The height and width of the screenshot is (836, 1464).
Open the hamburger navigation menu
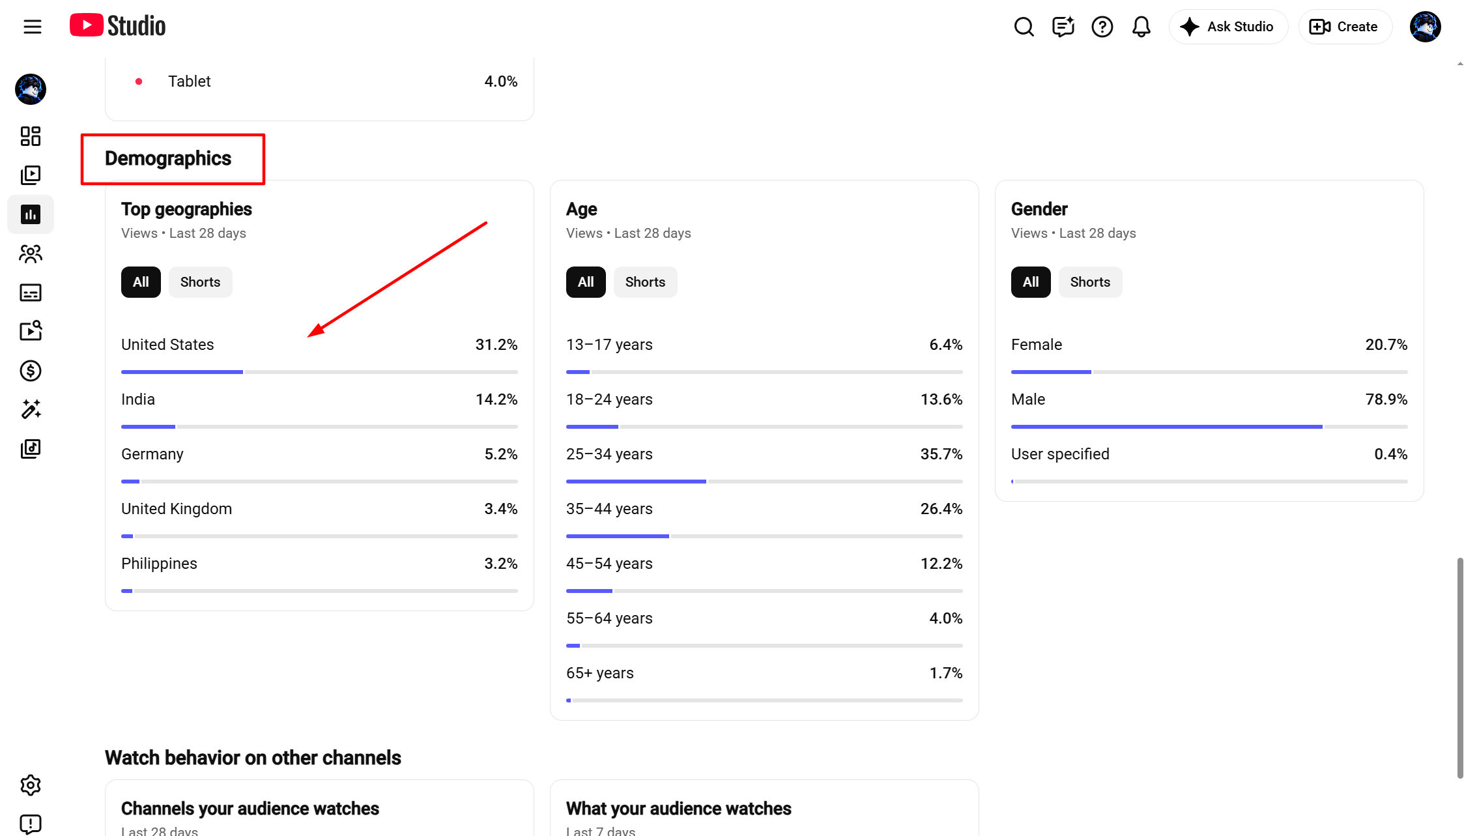pos(32,27)
